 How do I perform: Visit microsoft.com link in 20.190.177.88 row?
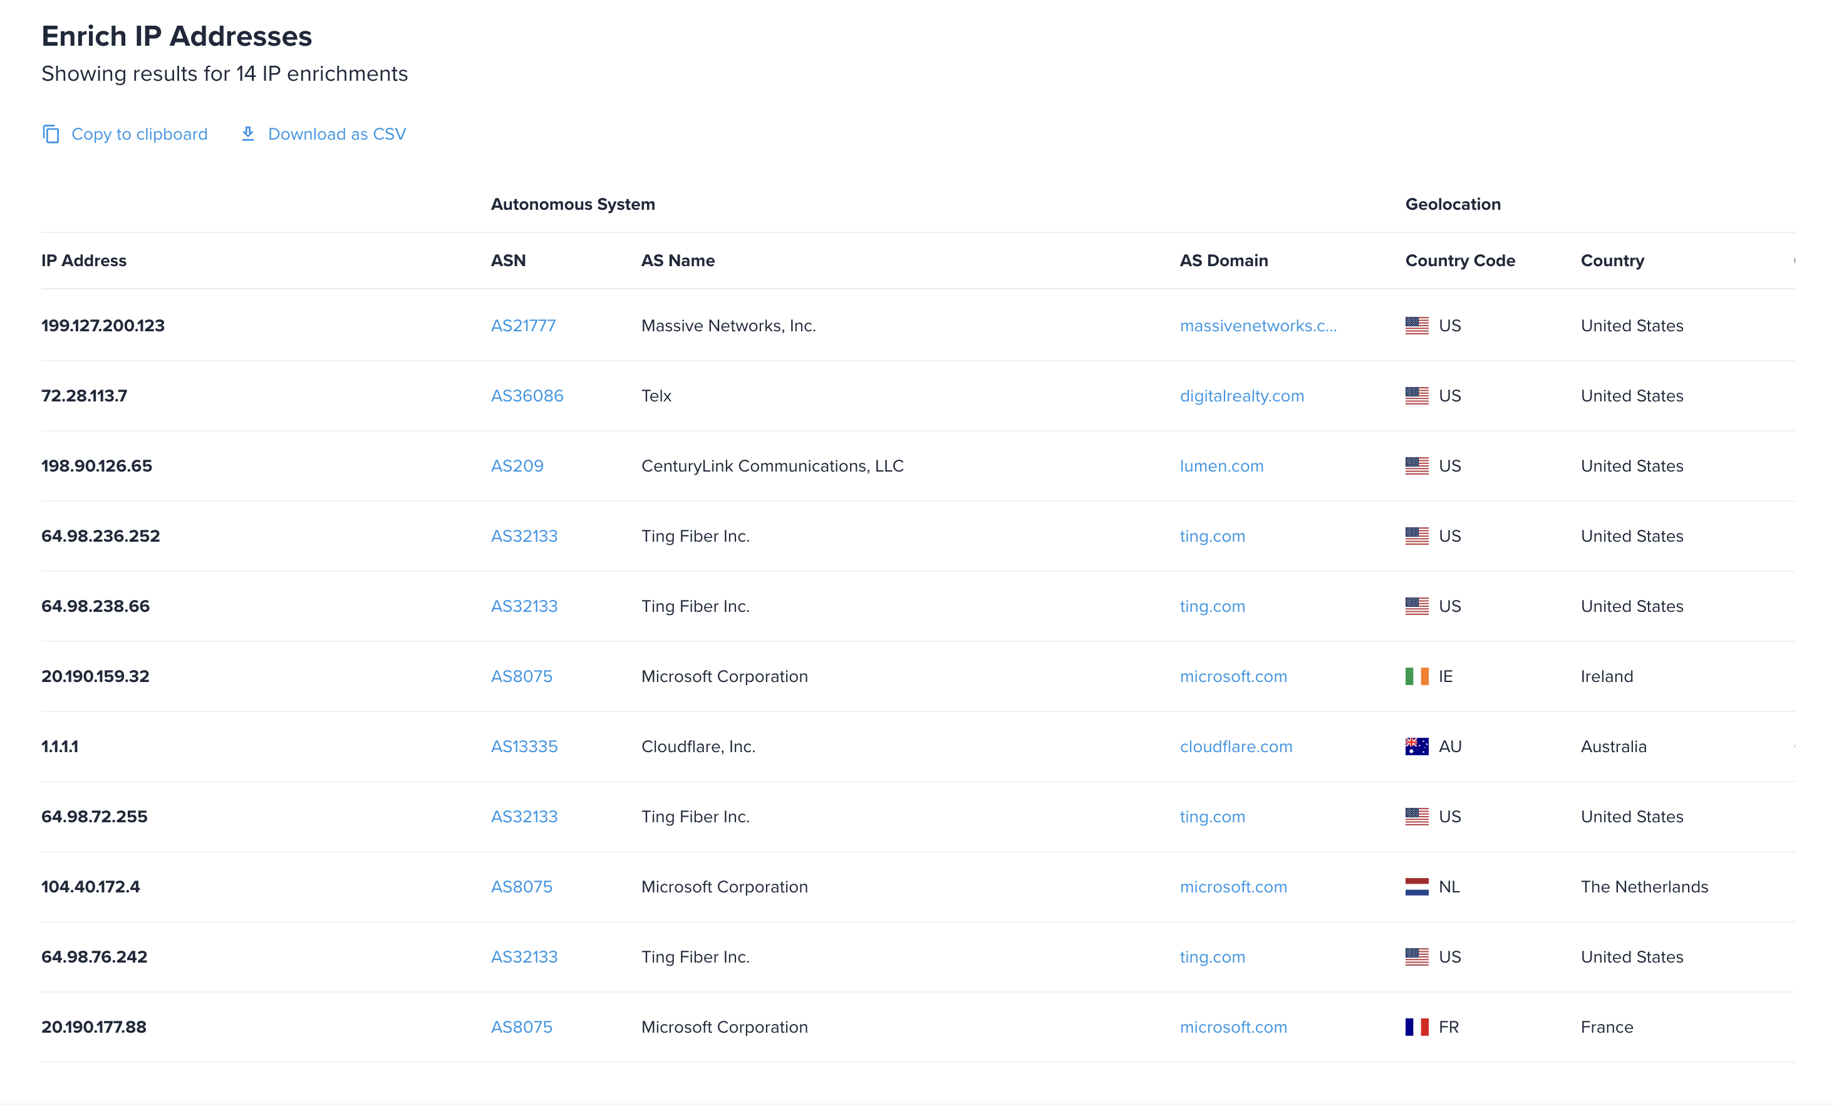1233,1026
